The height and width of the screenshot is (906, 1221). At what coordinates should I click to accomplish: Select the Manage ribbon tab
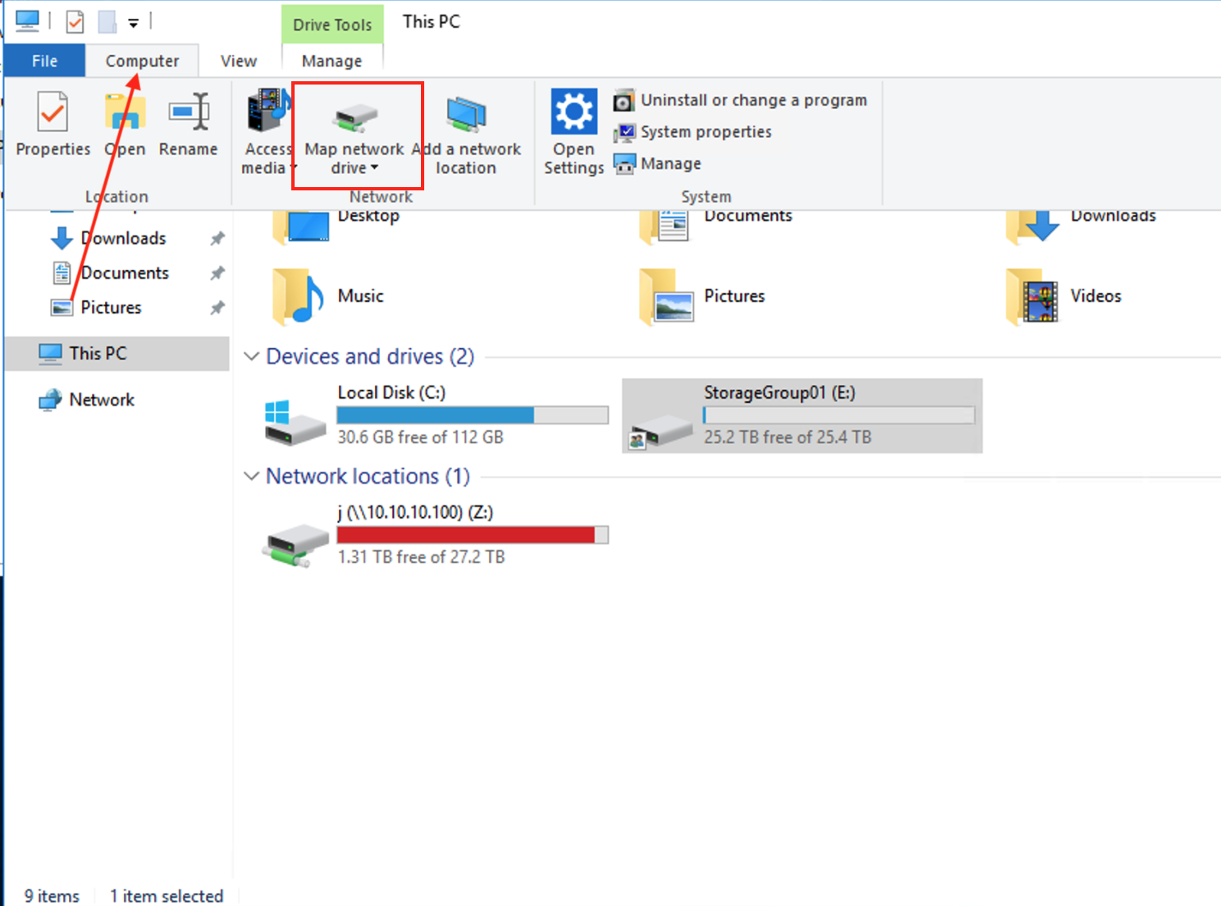click(332, 61)
